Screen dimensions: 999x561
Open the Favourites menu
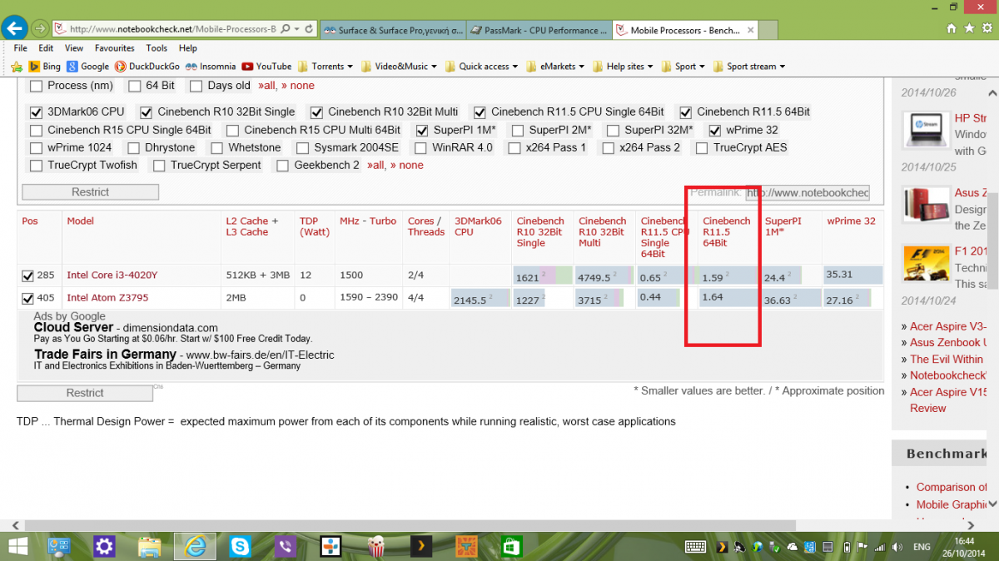point(114,48)
